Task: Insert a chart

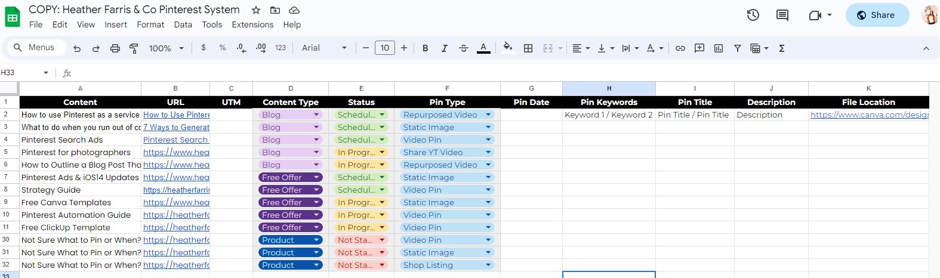Action: (719, 48)
